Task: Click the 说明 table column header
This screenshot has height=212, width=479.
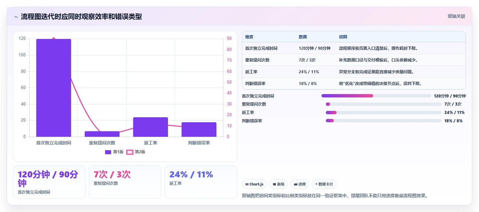Action: point(343,37)
